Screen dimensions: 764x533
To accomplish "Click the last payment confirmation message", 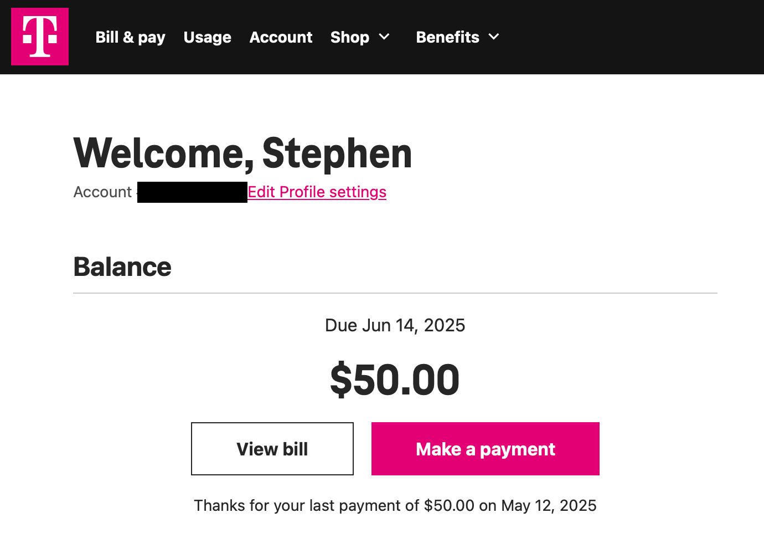I will [395, 505].
